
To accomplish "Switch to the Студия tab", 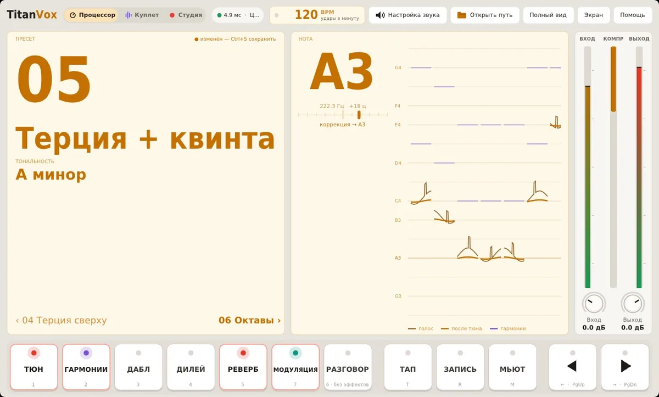I will click(186, 15).
